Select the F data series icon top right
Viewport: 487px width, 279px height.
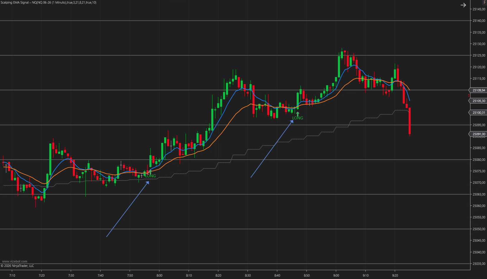485,2
